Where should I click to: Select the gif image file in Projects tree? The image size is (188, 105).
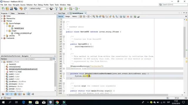23,33
